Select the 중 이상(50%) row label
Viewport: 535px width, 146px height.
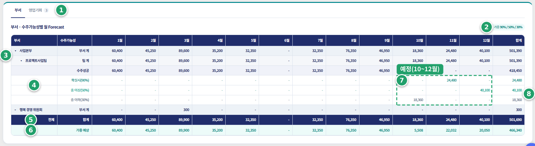point(80,90)
